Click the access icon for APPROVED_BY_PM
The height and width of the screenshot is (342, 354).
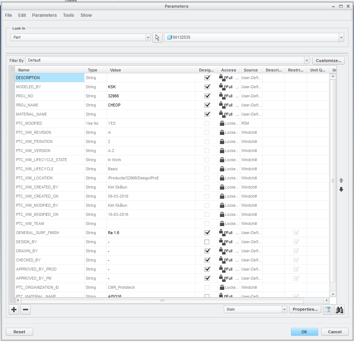(x=222, y=278)
